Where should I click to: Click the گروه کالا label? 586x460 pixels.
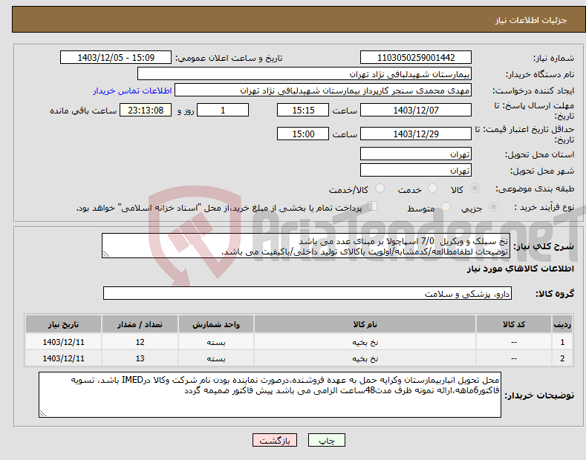pos(555,294)
